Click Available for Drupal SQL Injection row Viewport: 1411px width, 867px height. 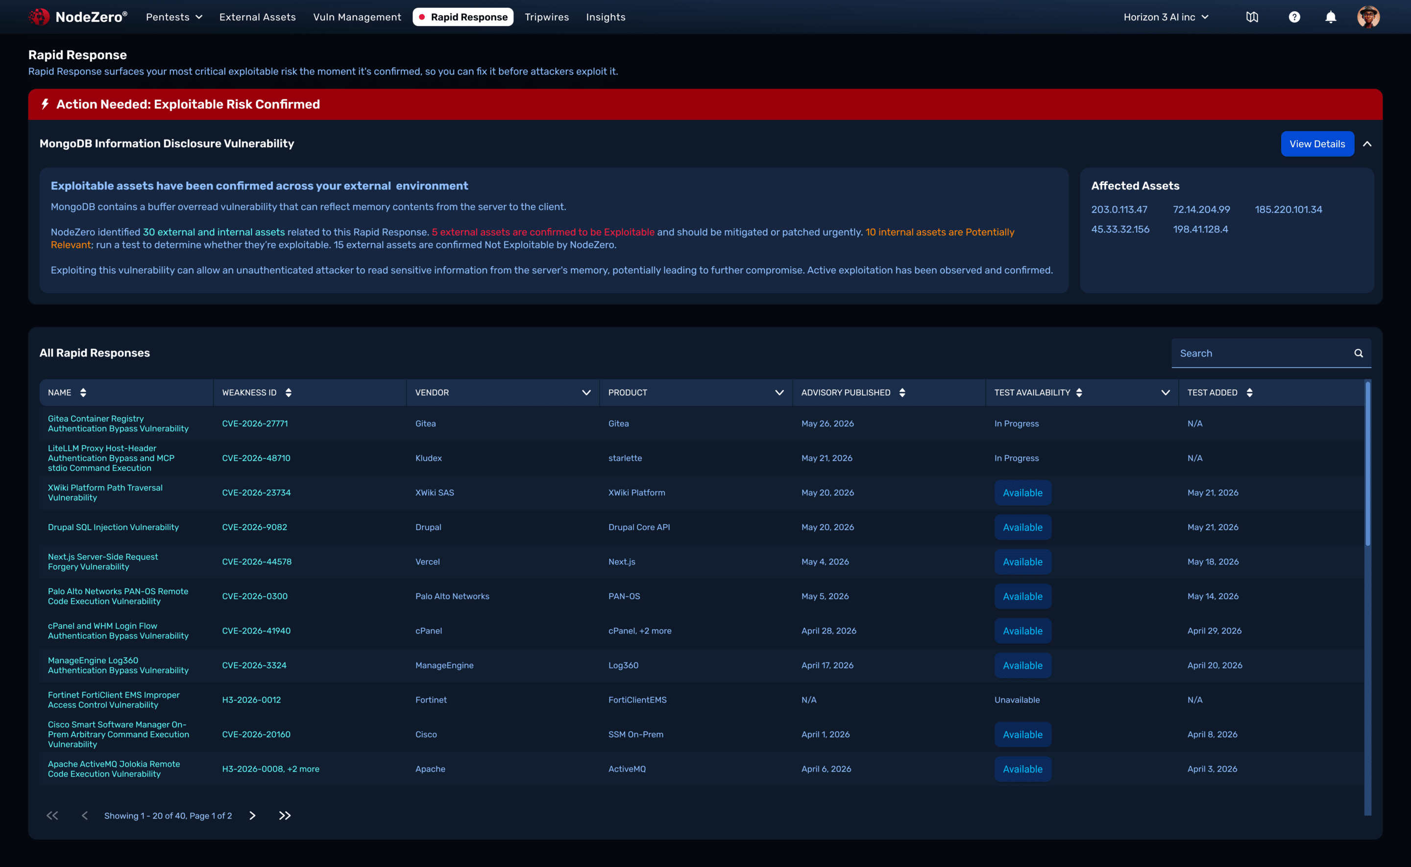[1022, 527]
